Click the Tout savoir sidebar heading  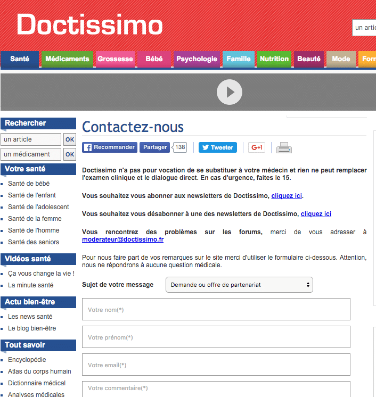click(38, 345)
